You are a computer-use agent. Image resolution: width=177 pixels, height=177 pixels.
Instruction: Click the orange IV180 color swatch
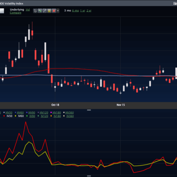tap(51, 116)
